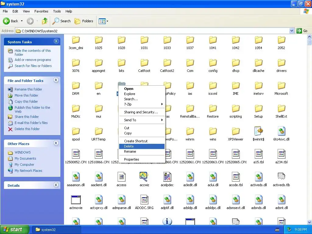The image size is (312, 234).
Task: Go to My Computer in Other Places
Action: point(24,165)
